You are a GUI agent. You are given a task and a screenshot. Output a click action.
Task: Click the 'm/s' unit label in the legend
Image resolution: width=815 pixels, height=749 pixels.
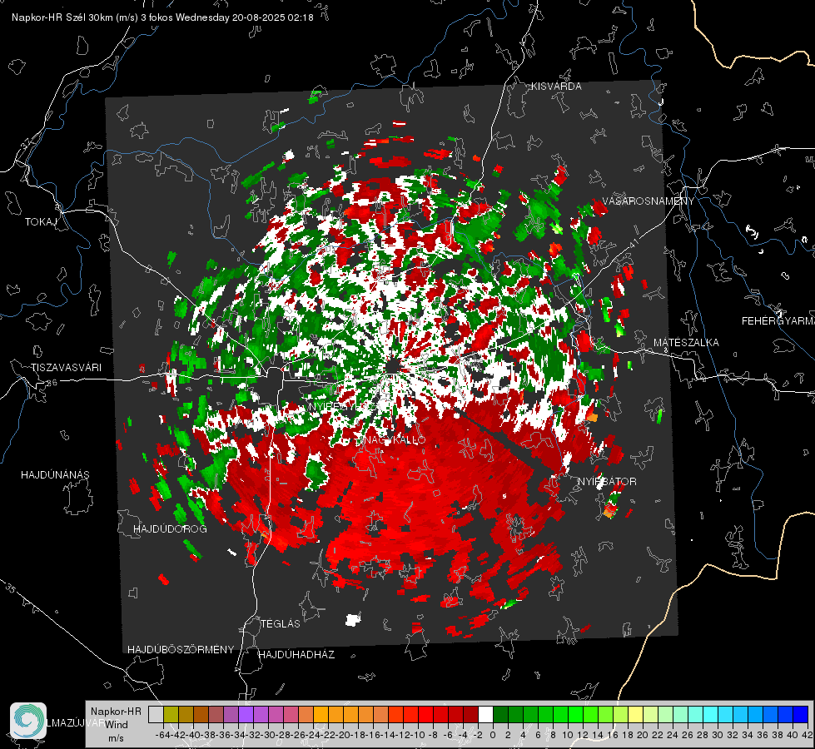(116, 738)
